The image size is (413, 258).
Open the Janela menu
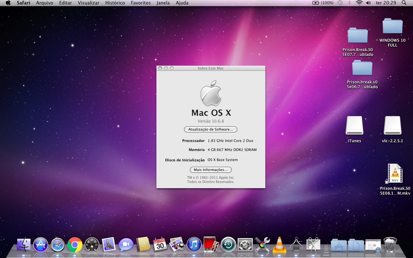(163, 3)
